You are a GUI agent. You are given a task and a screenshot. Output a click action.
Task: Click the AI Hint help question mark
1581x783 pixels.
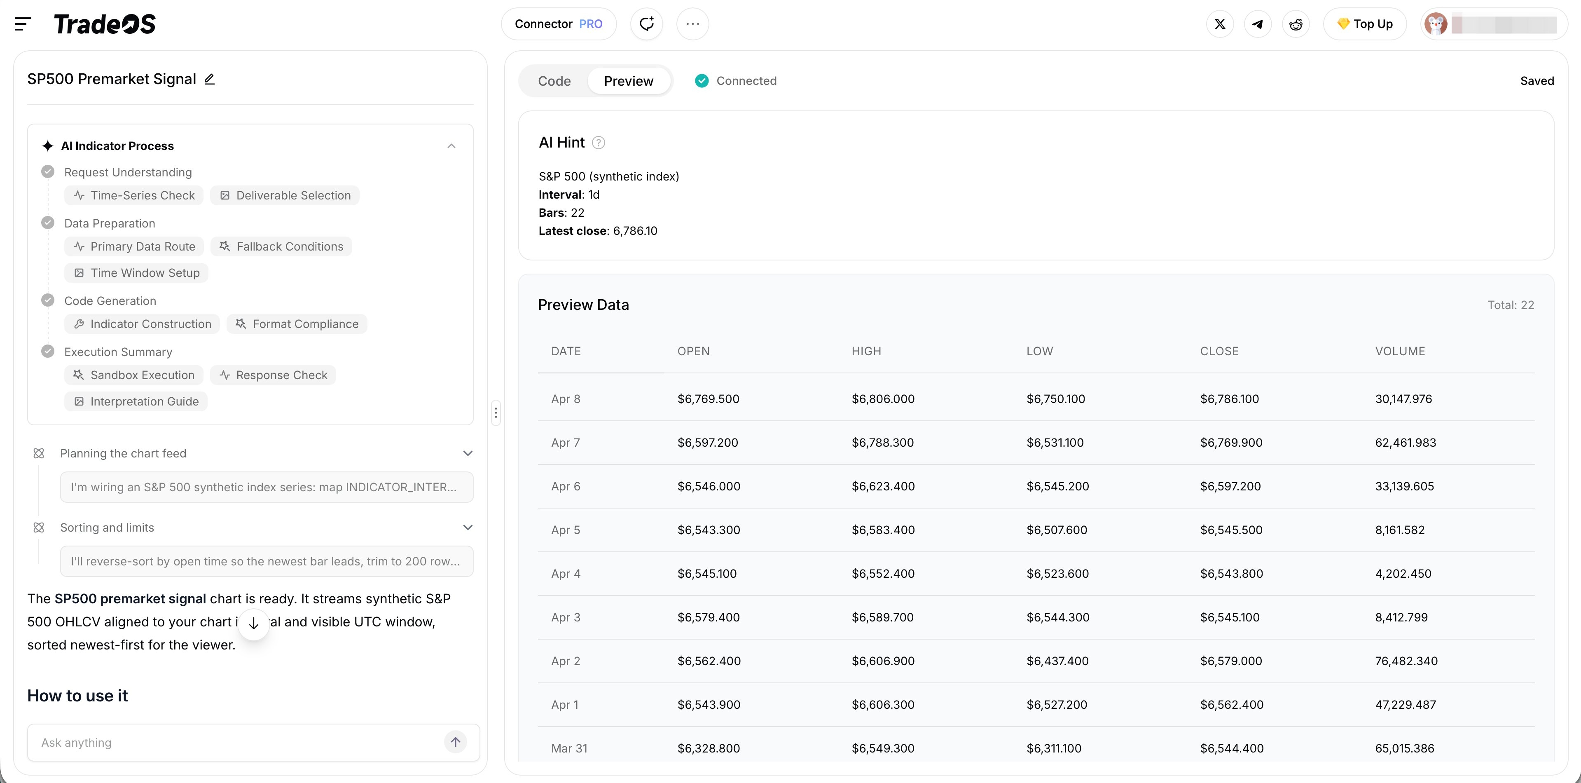point(598,143)
